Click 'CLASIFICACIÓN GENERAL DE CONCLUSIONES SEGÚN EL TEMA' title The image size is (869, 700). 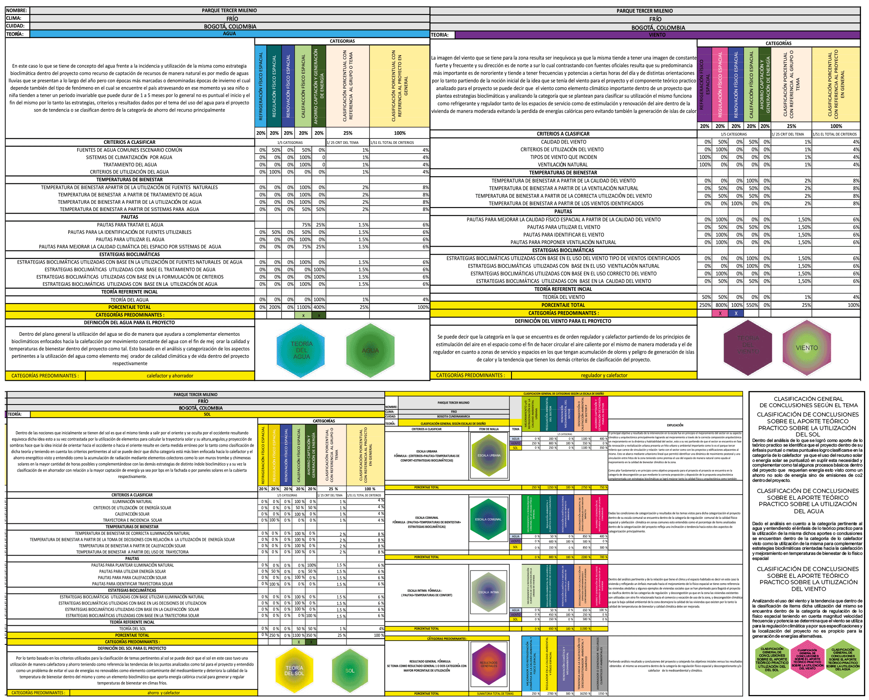(808, 402)
